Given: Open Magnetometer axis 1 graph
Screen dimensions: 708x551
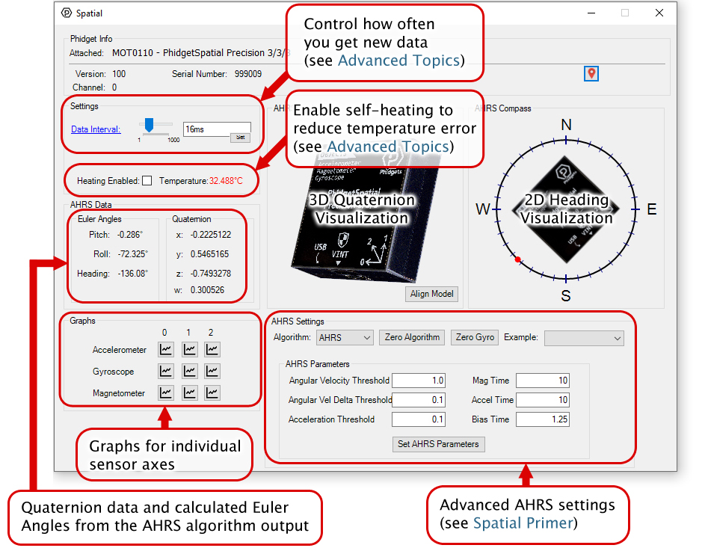Looking at the screenshot, I should 190,393.
